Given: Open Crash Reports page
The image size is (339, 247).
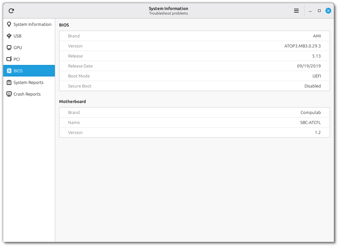Looking at the screenshot, I should coord(29,94).
